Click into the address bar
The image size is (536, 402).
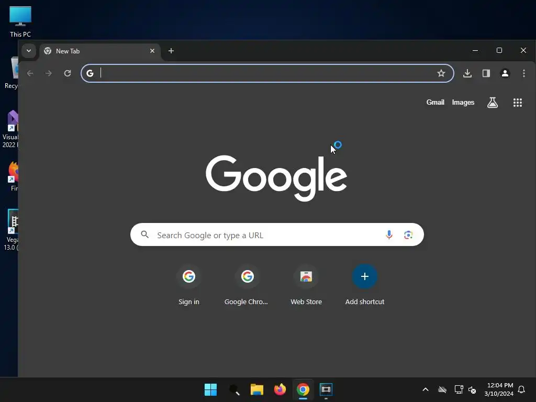(x=266, y=73)
